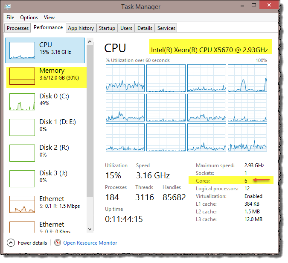Click the top-right logical processor graph
This screenshot has width=288, height=263.
pyautogui.click(x=247, y=78)
